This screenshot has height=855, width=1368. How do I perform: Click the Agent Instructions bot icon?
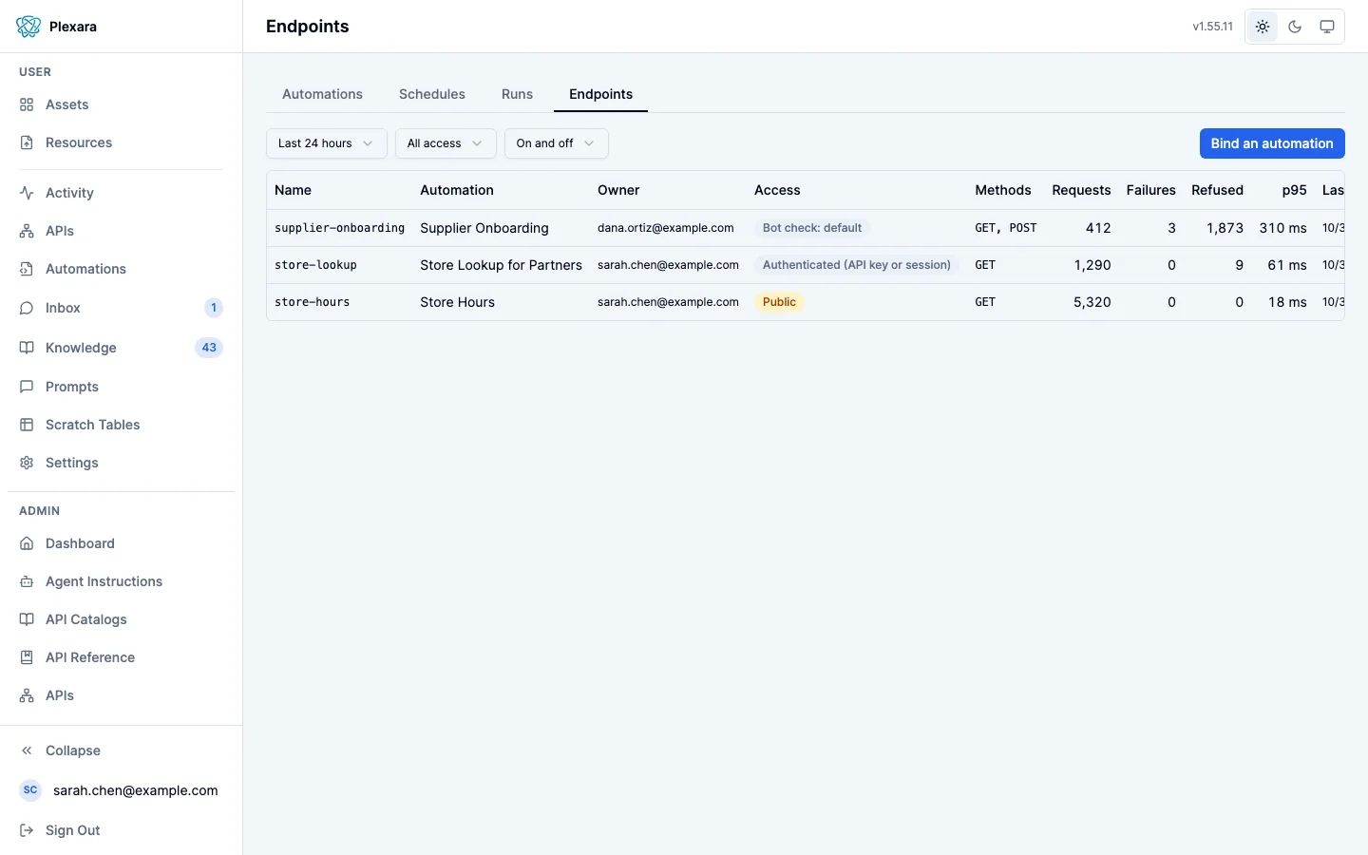point(27,581)
